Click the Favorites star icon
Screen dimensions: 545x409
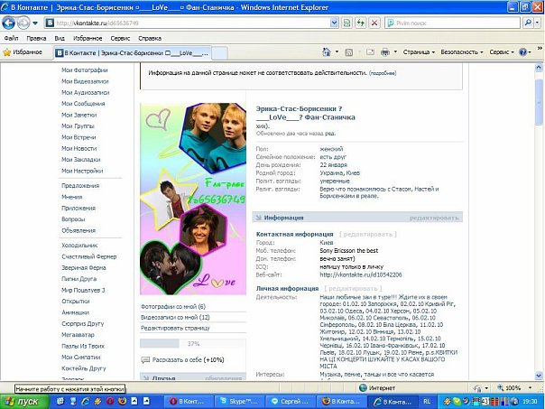pos(8,52)
